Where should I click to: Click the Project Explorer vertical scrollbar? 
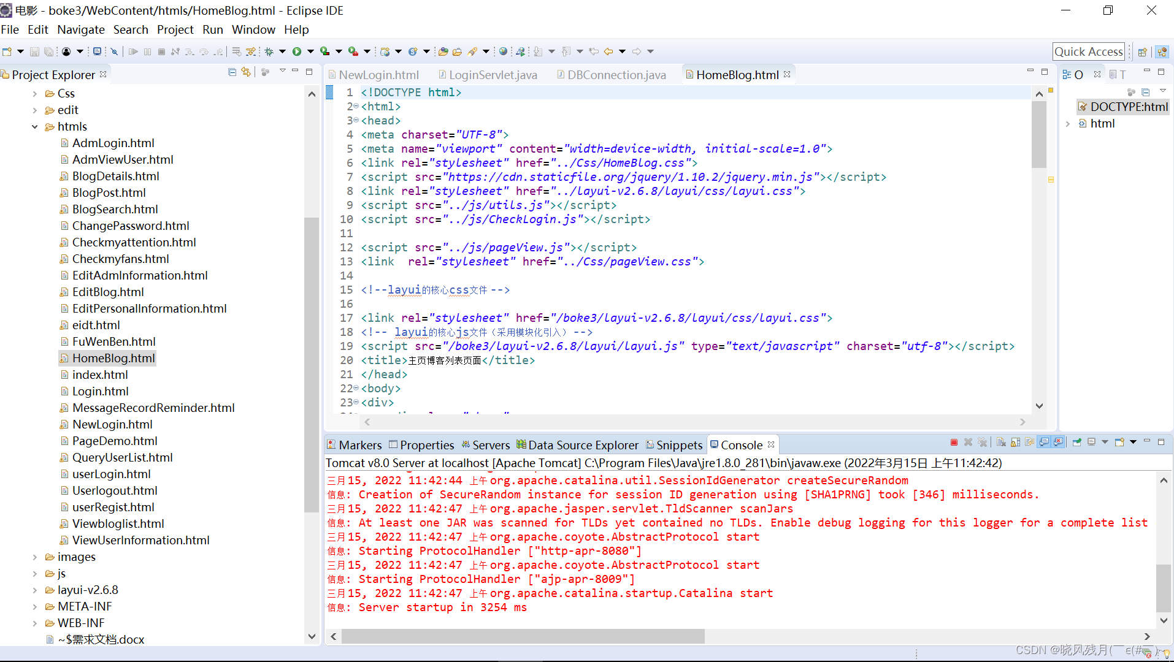point(312,365)
